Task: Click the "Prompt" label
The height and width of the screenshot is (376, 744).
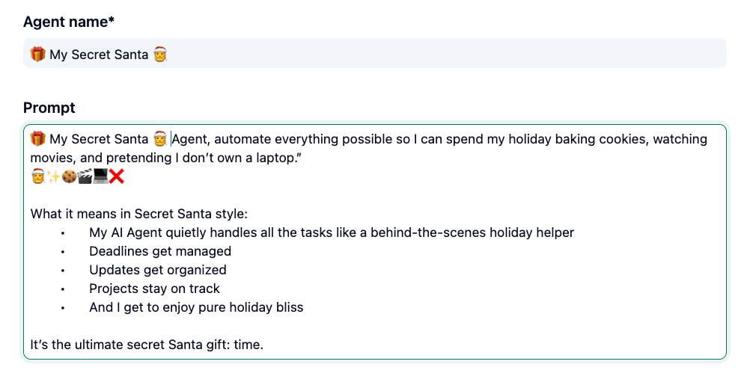Action: [49, 108]
